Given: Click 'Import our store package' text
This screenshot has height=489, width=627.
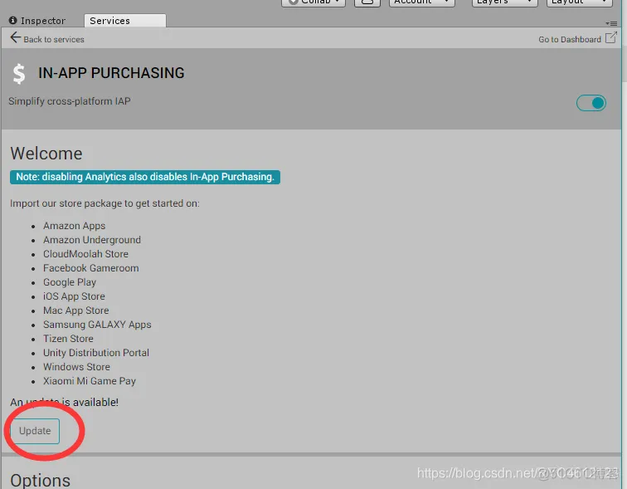Looking at the screenshot, I should 104,203.
